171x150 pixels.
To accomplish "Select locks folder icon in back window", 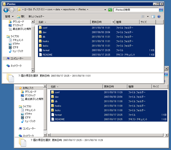I will (x=53, y=110).
